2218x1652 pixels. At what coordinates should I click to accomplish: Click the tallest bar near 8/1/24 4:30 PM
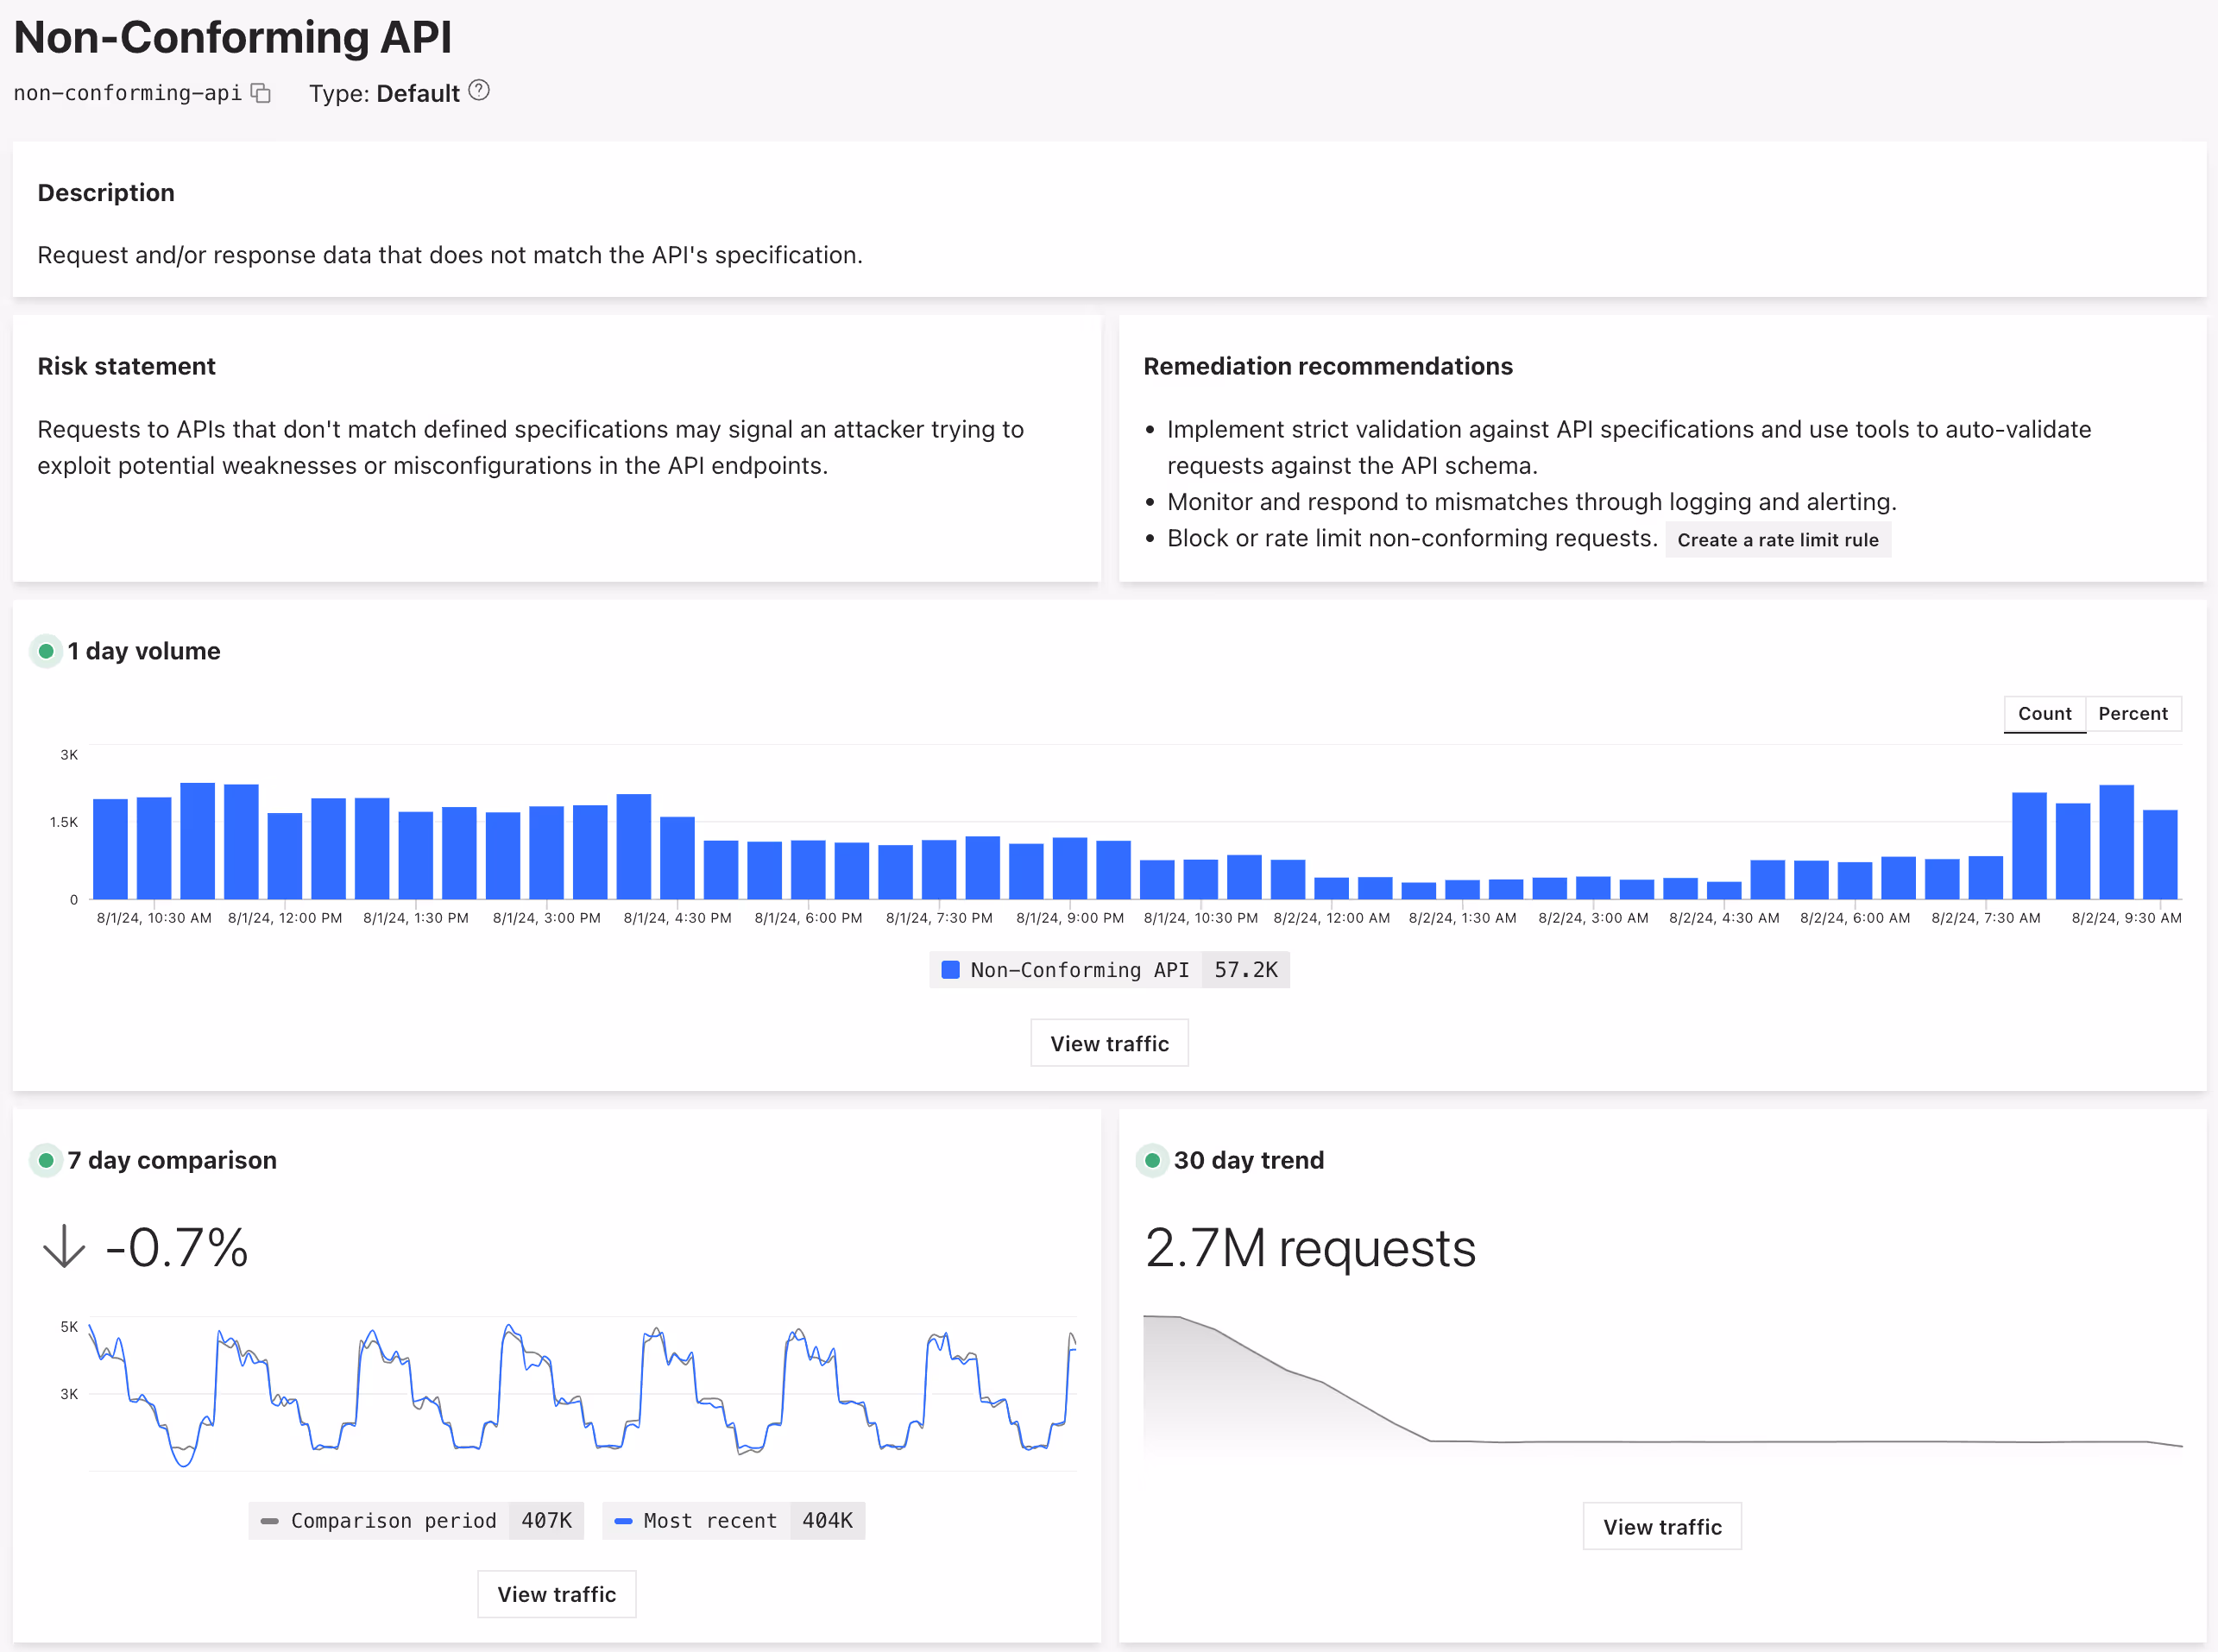click(634, 846)
